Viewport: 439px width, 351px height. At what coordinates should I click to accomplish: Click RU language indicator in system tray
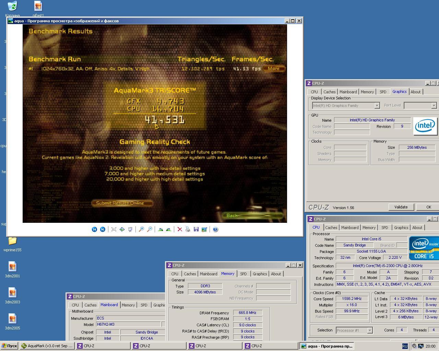[x=405, y=346]
